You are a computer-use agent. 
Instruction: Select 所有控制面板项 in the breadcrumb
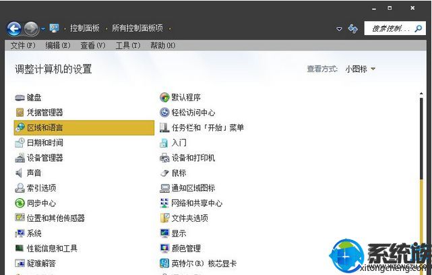click(137, 28)
